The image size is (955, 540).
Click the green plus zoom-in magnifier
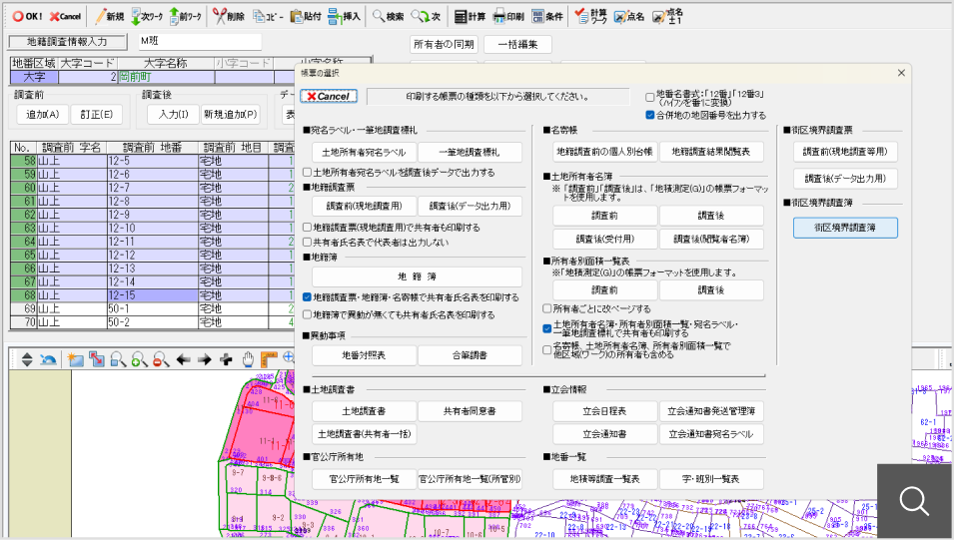coord(138,358)
